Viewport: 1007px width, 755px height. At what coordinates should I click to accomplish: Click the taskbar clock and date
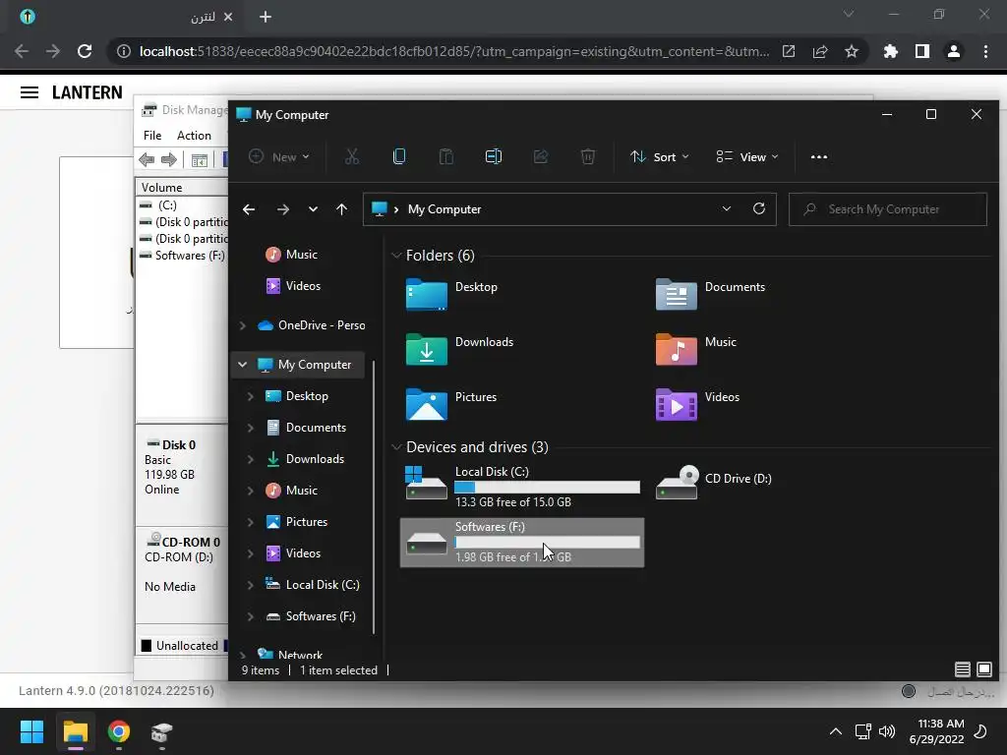coord(937,731)
